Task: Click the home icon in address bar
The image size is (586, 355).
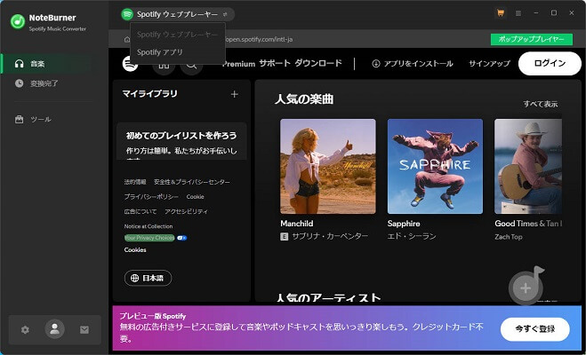Action: coord(127,40)
